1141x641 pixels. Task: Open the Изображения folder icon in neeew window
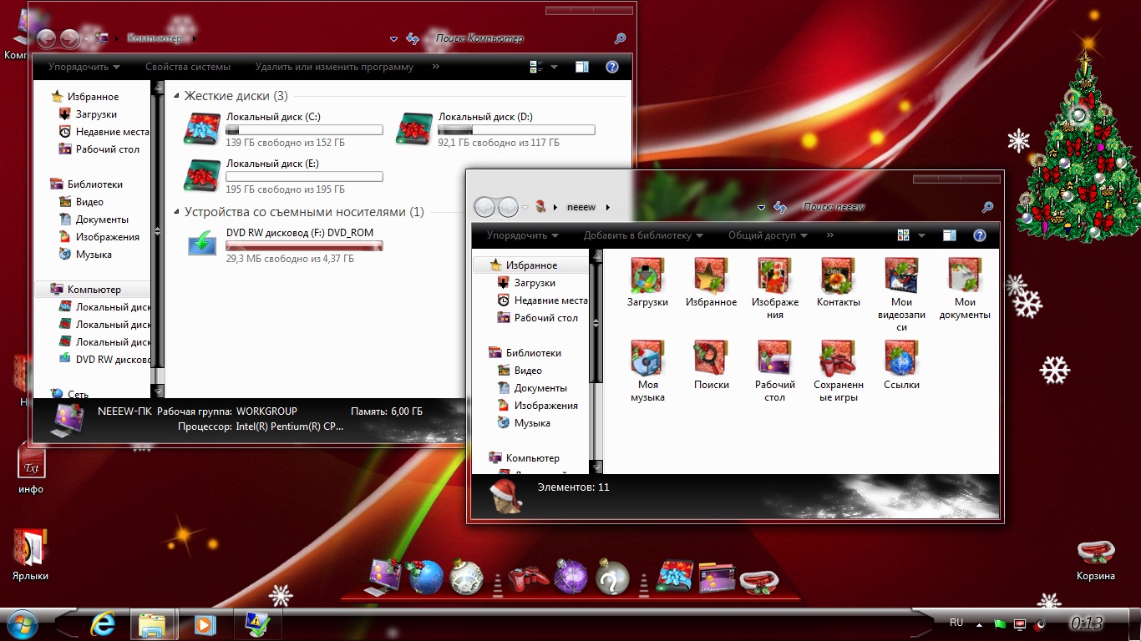coord(774,275)
